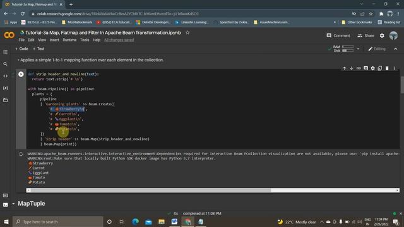Click the Strawberry output line
This screenshot has height=227, width=404.
click(40, 163)
